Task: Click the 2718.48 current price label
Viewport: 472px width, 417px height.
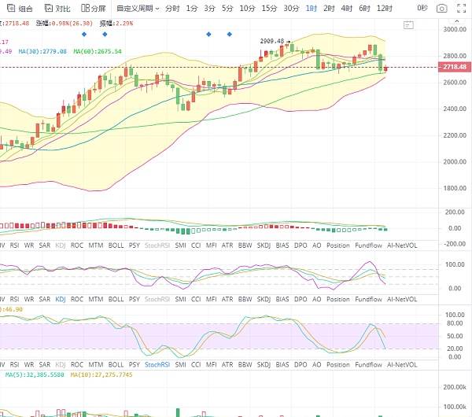Action: click(455, 67)
